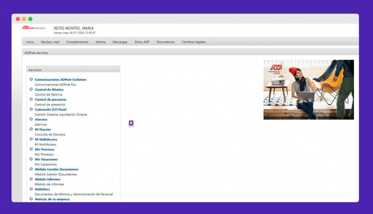Screen dimensions: 373x214
Task: Click the Servicios panel header
Action: (x=73, y=69)
